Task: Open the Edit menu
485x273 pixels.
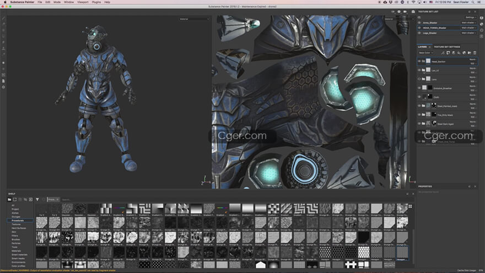Action: point(47,2)
